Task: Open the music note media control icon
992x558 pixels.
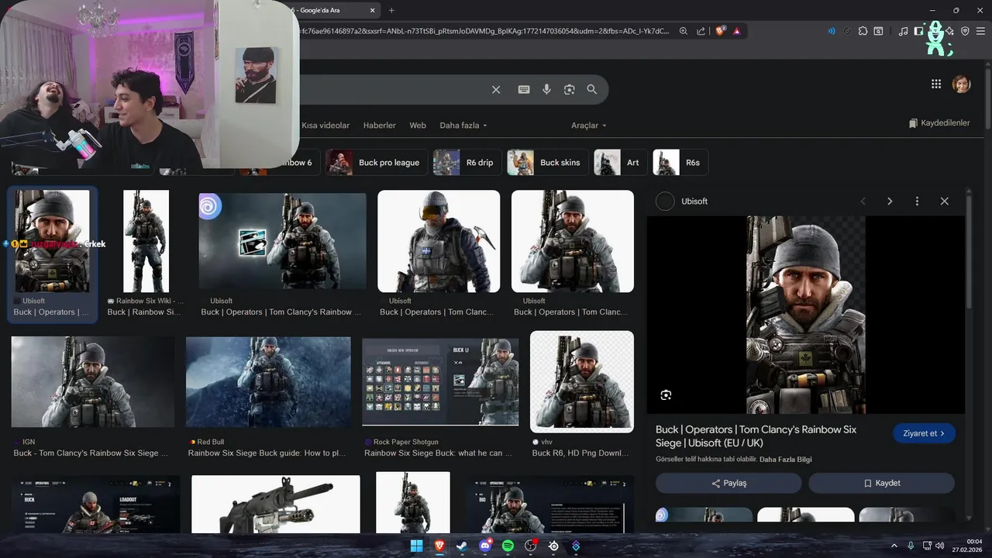Action: pos(903,32)
